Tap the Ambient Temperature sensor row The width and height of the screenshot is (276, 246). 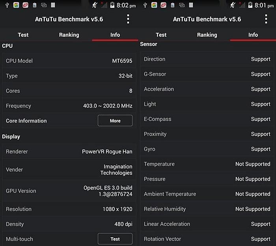click(207, 194)
